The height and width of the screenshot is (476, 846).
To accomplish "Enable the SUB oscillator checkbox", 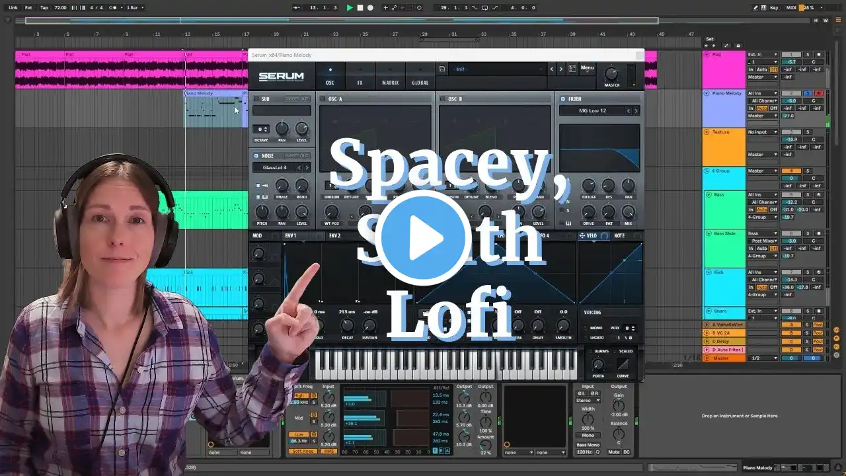I will [x=256, y=99].
